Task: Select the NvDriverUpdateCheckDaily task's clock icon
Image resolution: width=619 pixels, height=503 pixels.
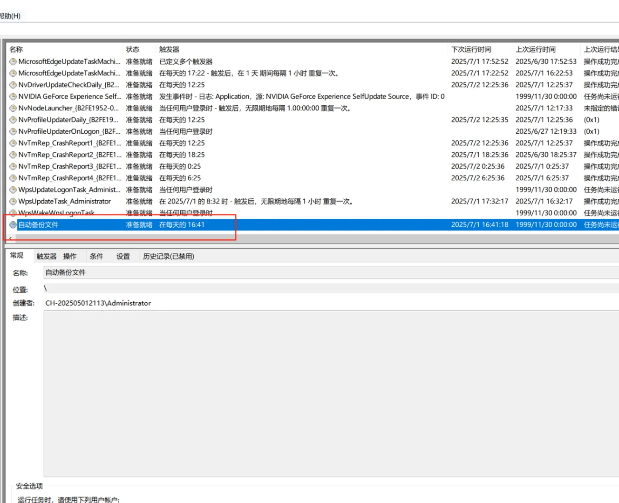Action: pyautogui.click(x=13, y=85)
